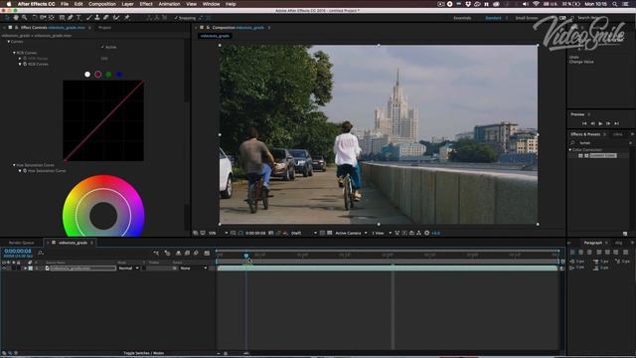636x358 pixels.
Task: Click the Effects & Presets search magnifier icon
Action: [x=572, y=143]
